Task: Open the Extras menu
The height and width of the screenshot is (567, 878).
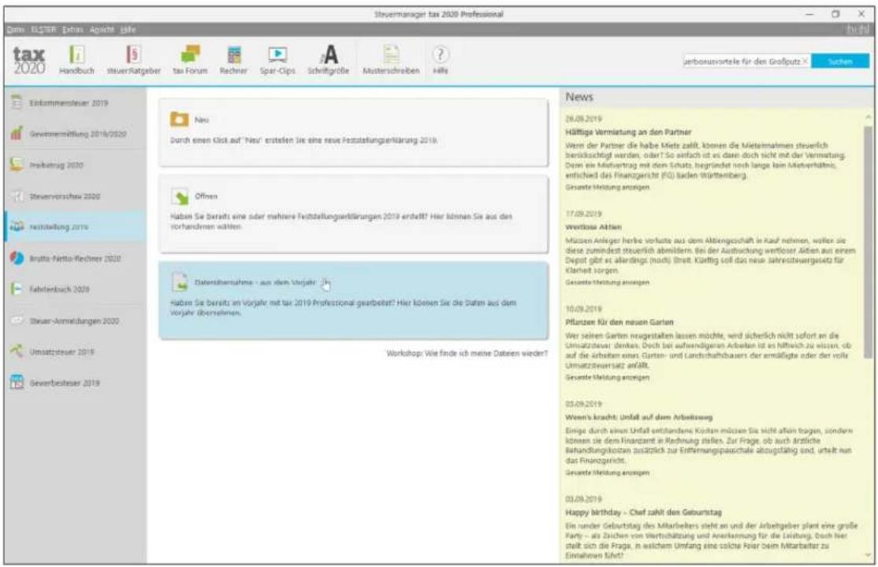Action: pyautogui.click(x=73, y=30)
